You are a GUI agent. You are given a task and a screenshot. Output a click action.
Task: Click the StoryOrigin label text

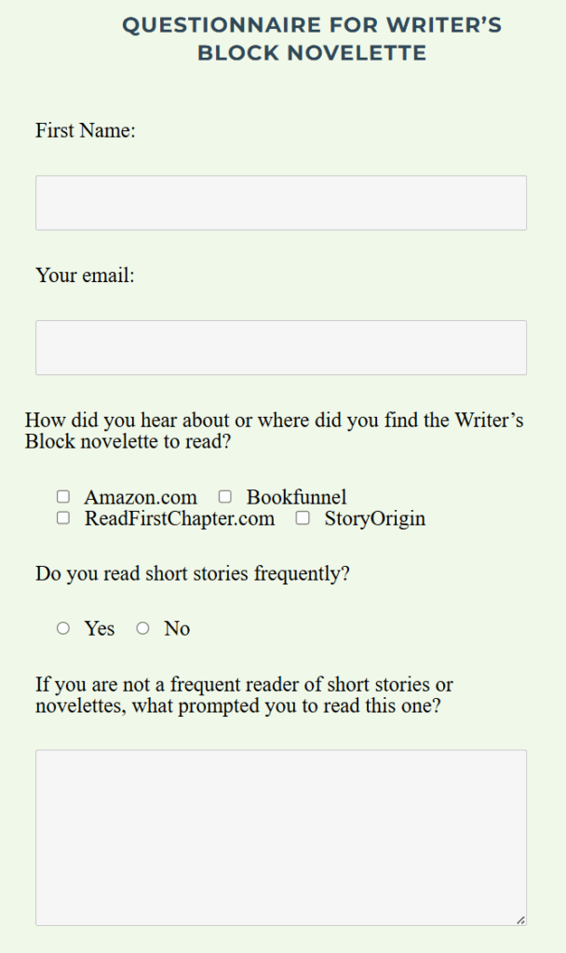point(374,519)
